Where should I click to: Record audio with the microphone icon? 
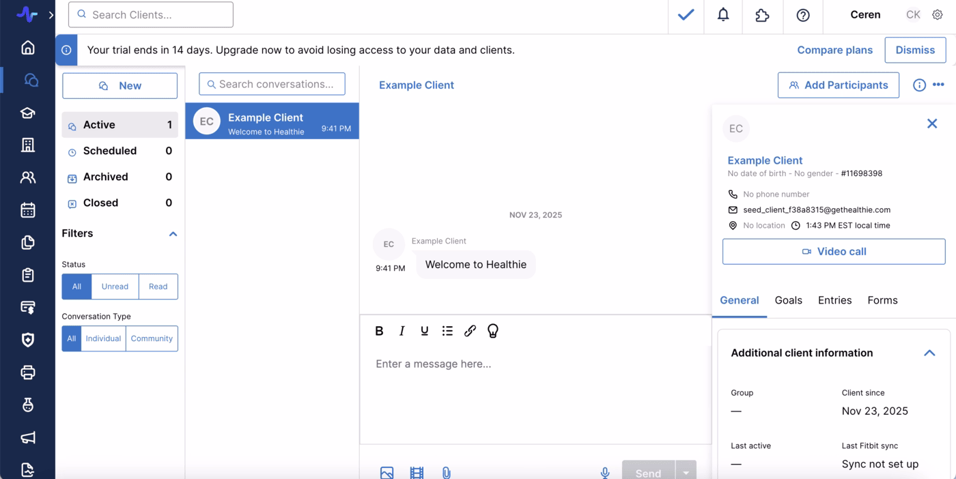(x=604, y=471)
